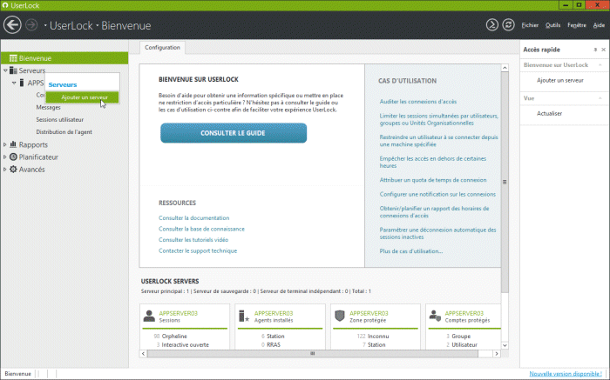Open the Fenêtre menu

pyautogui.click(x=577, y=25)
